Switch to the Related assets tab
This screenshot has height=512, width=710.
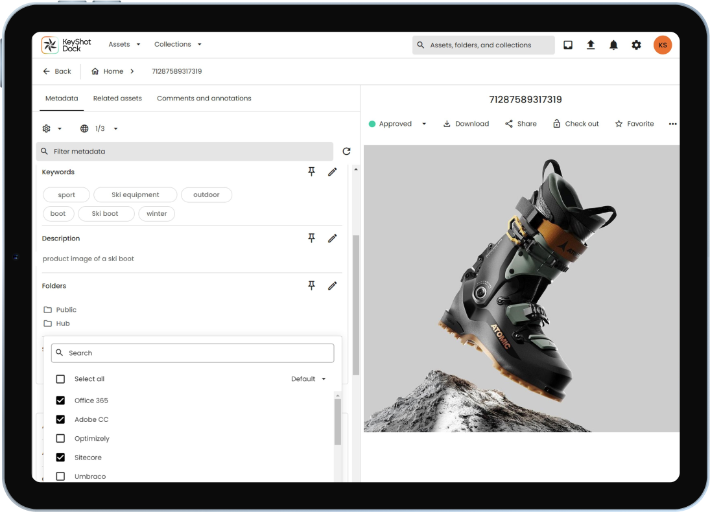(x=117, y=99)
